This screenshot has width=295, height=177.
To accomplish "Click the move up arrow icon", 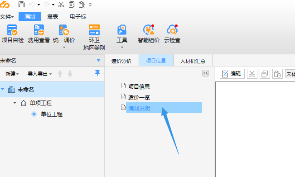I will click(x=60, y=74).
